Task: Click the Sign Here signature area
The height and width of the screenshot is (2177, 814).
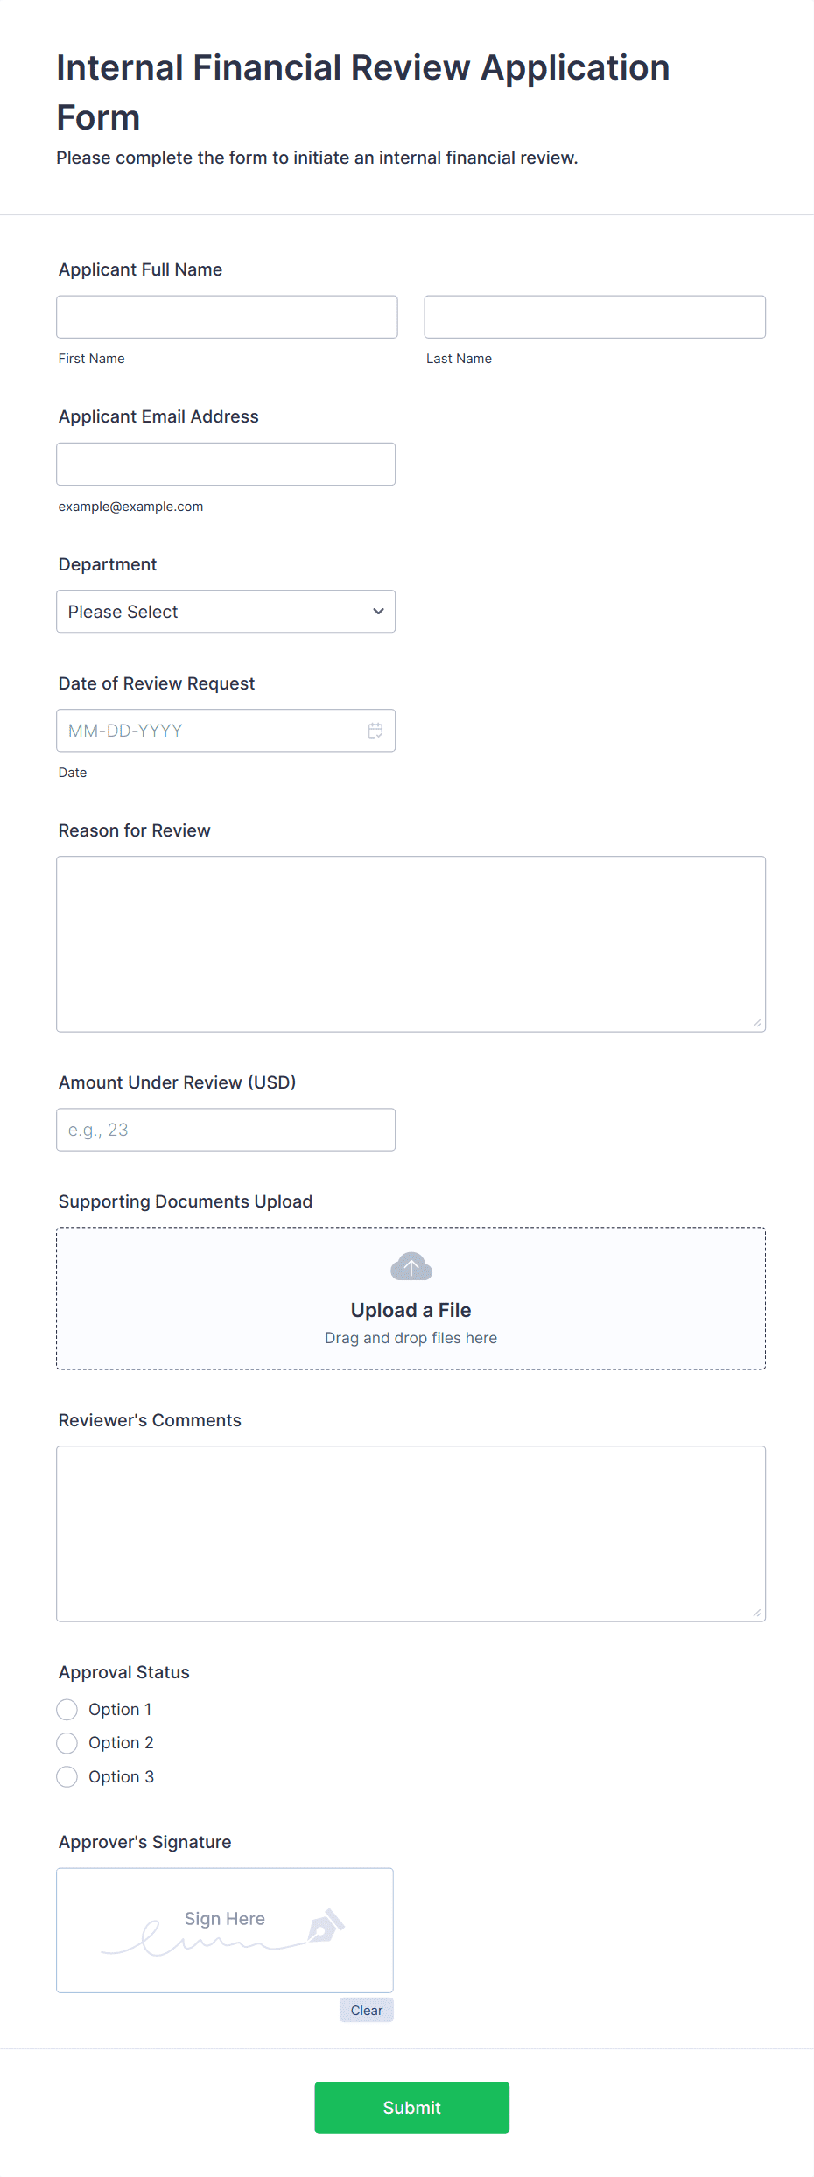Action: 224,1930
